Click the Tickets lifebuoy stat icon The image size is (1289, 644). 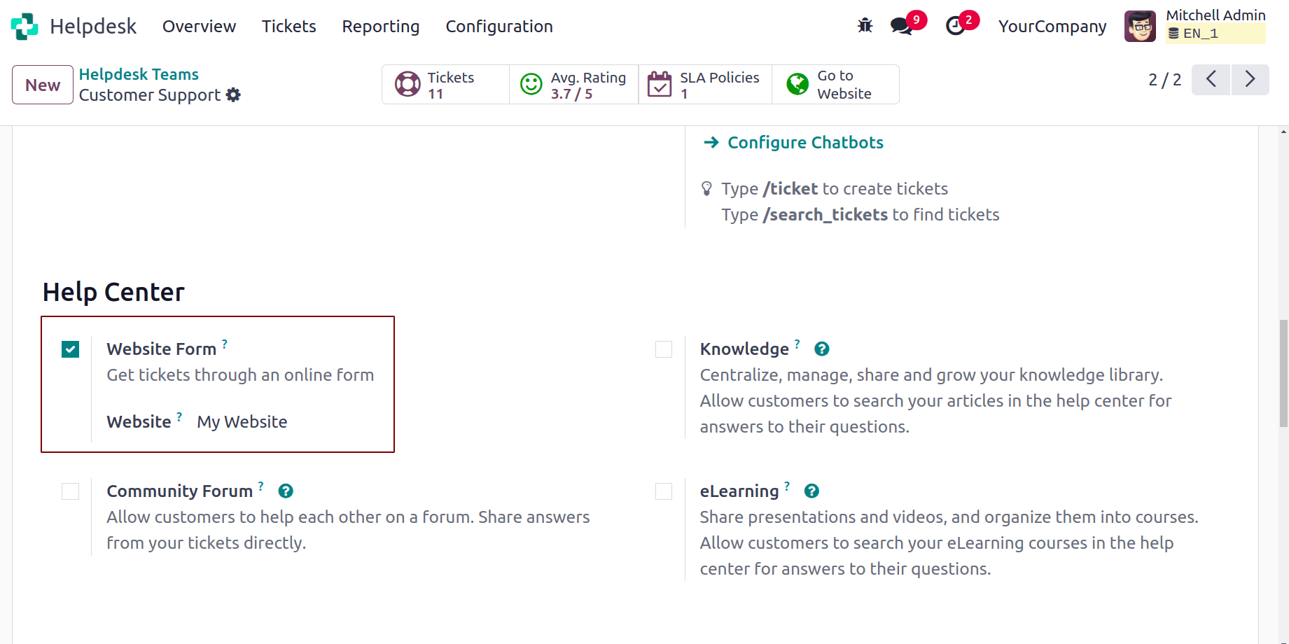coord(407,84)
